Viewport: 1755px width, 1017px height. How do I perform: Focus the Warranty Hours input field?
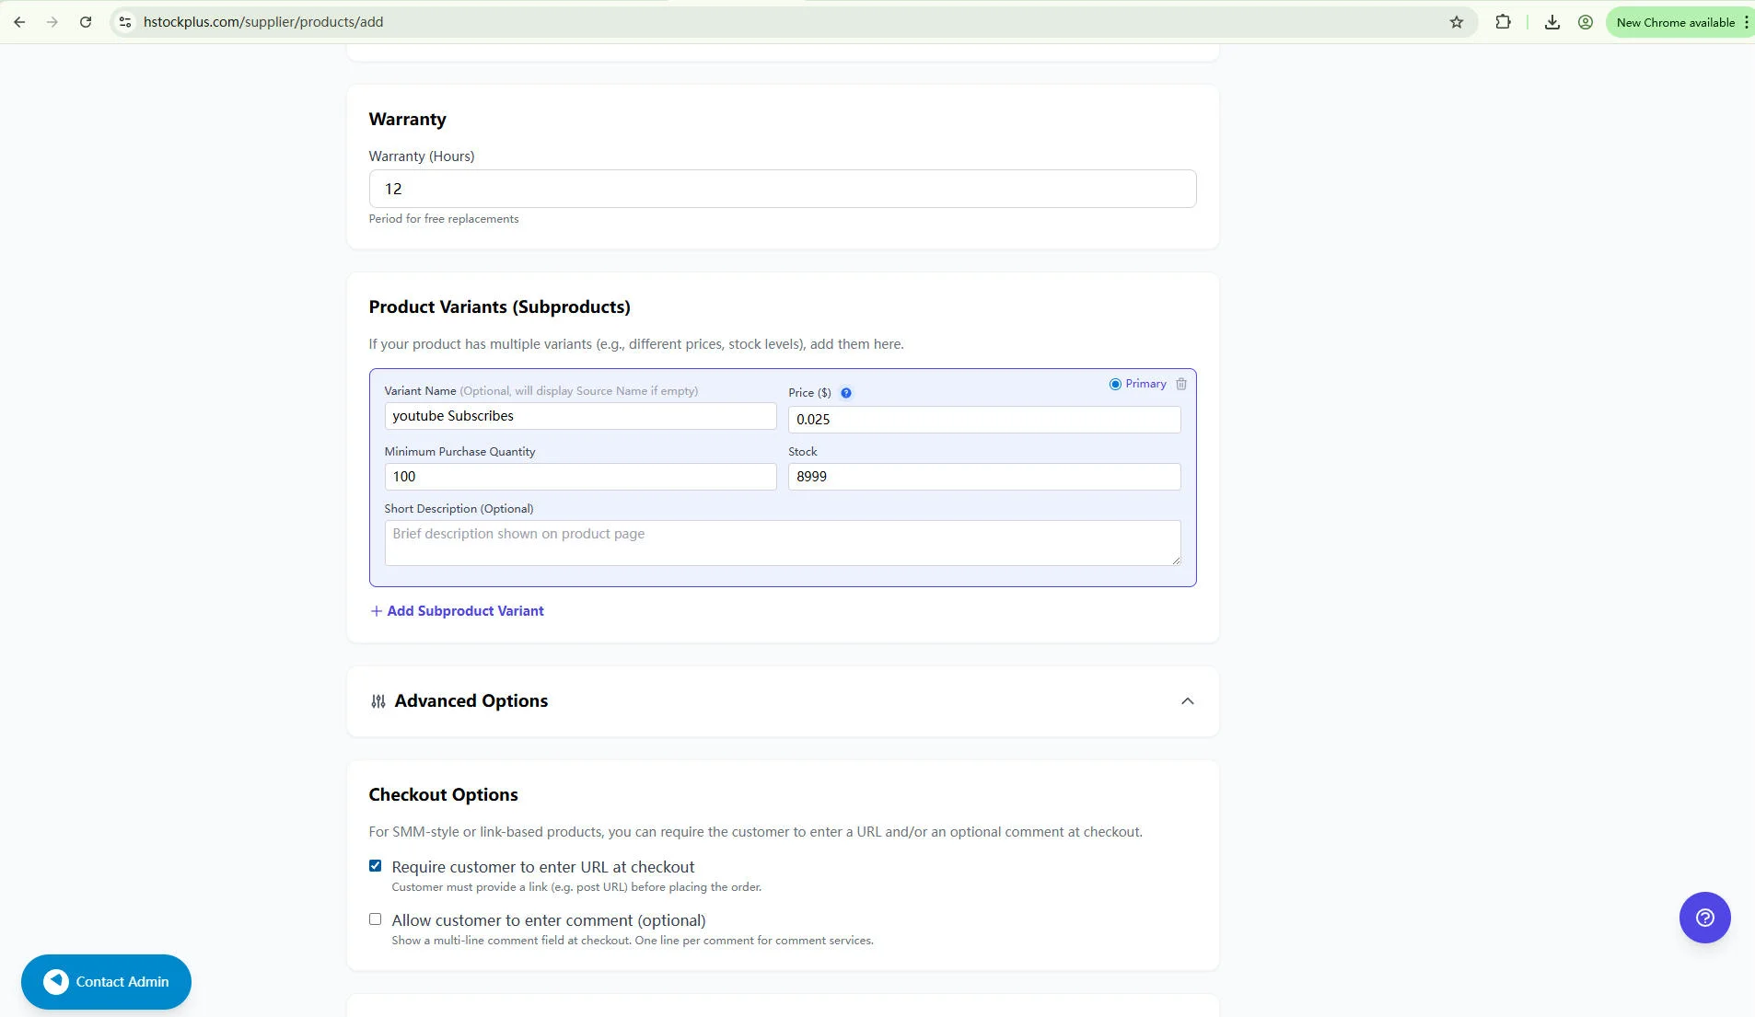[782, 189]
